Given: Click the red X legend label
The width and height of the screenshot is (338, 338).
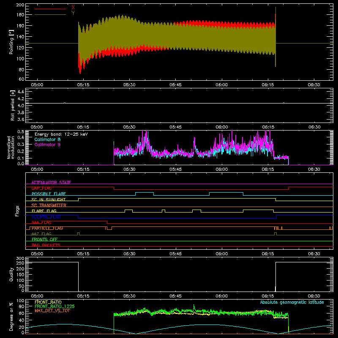Looking at the screenshot, I should point(73,8).
